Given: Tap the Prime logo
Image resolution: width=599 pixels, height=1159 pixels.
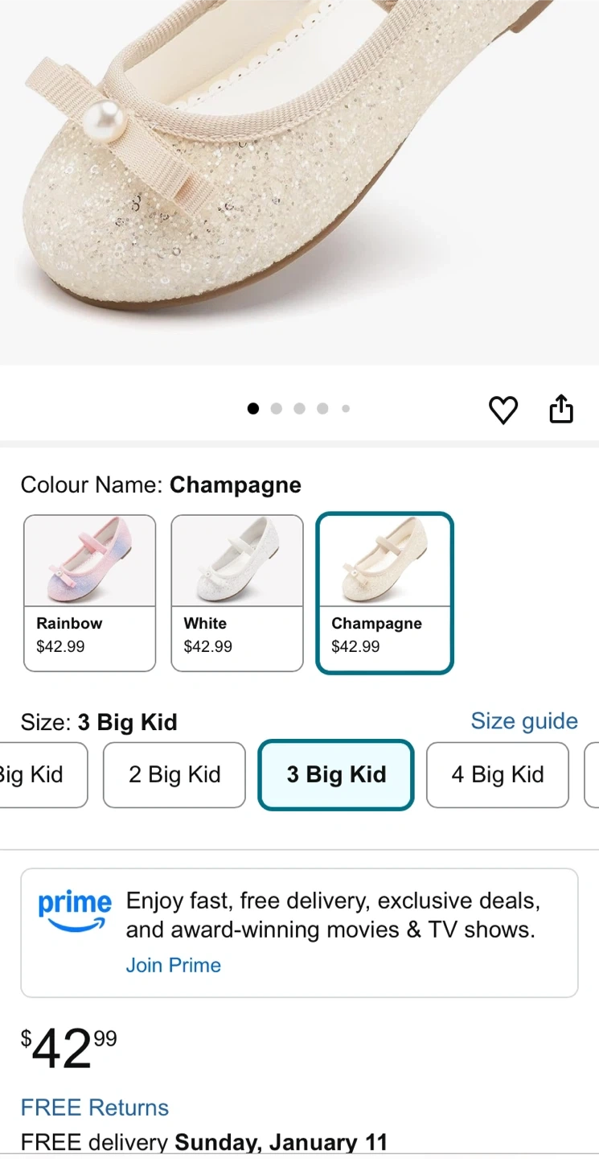Looking at the screenshot, I should tap(74, 911).
